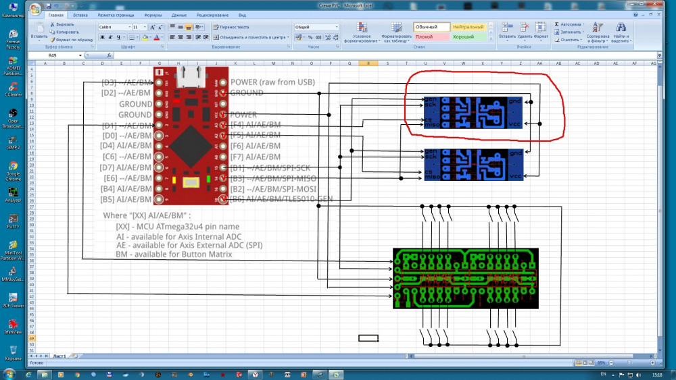The width and height of the screenshot is (676, 380).
Task: Open the Формулы ribbon tab
Action: pyautogui.click(x=153, y=14)
